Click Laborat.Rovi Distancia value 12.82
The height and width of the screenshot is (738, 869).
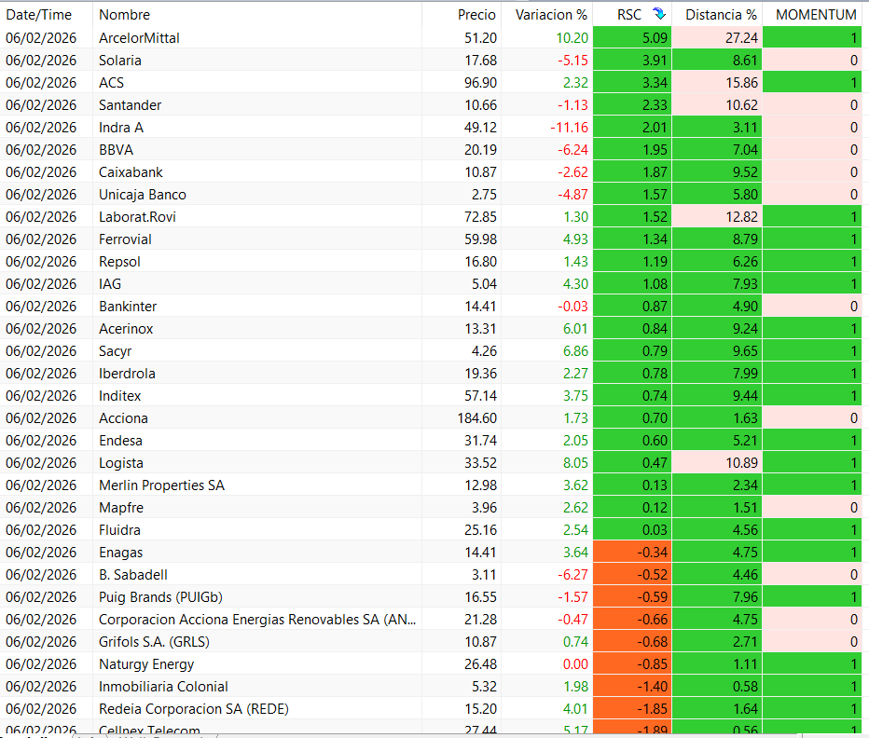[741, 216]
